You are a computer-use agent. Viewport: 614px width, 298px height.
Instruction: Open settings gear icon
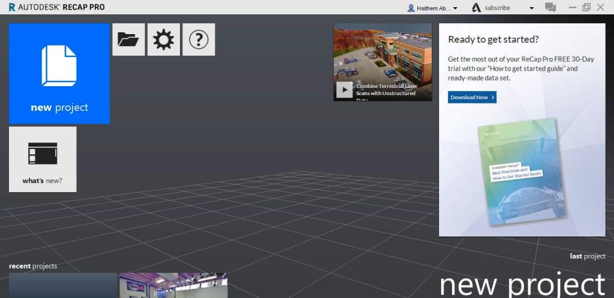click(x=164, y=39)
